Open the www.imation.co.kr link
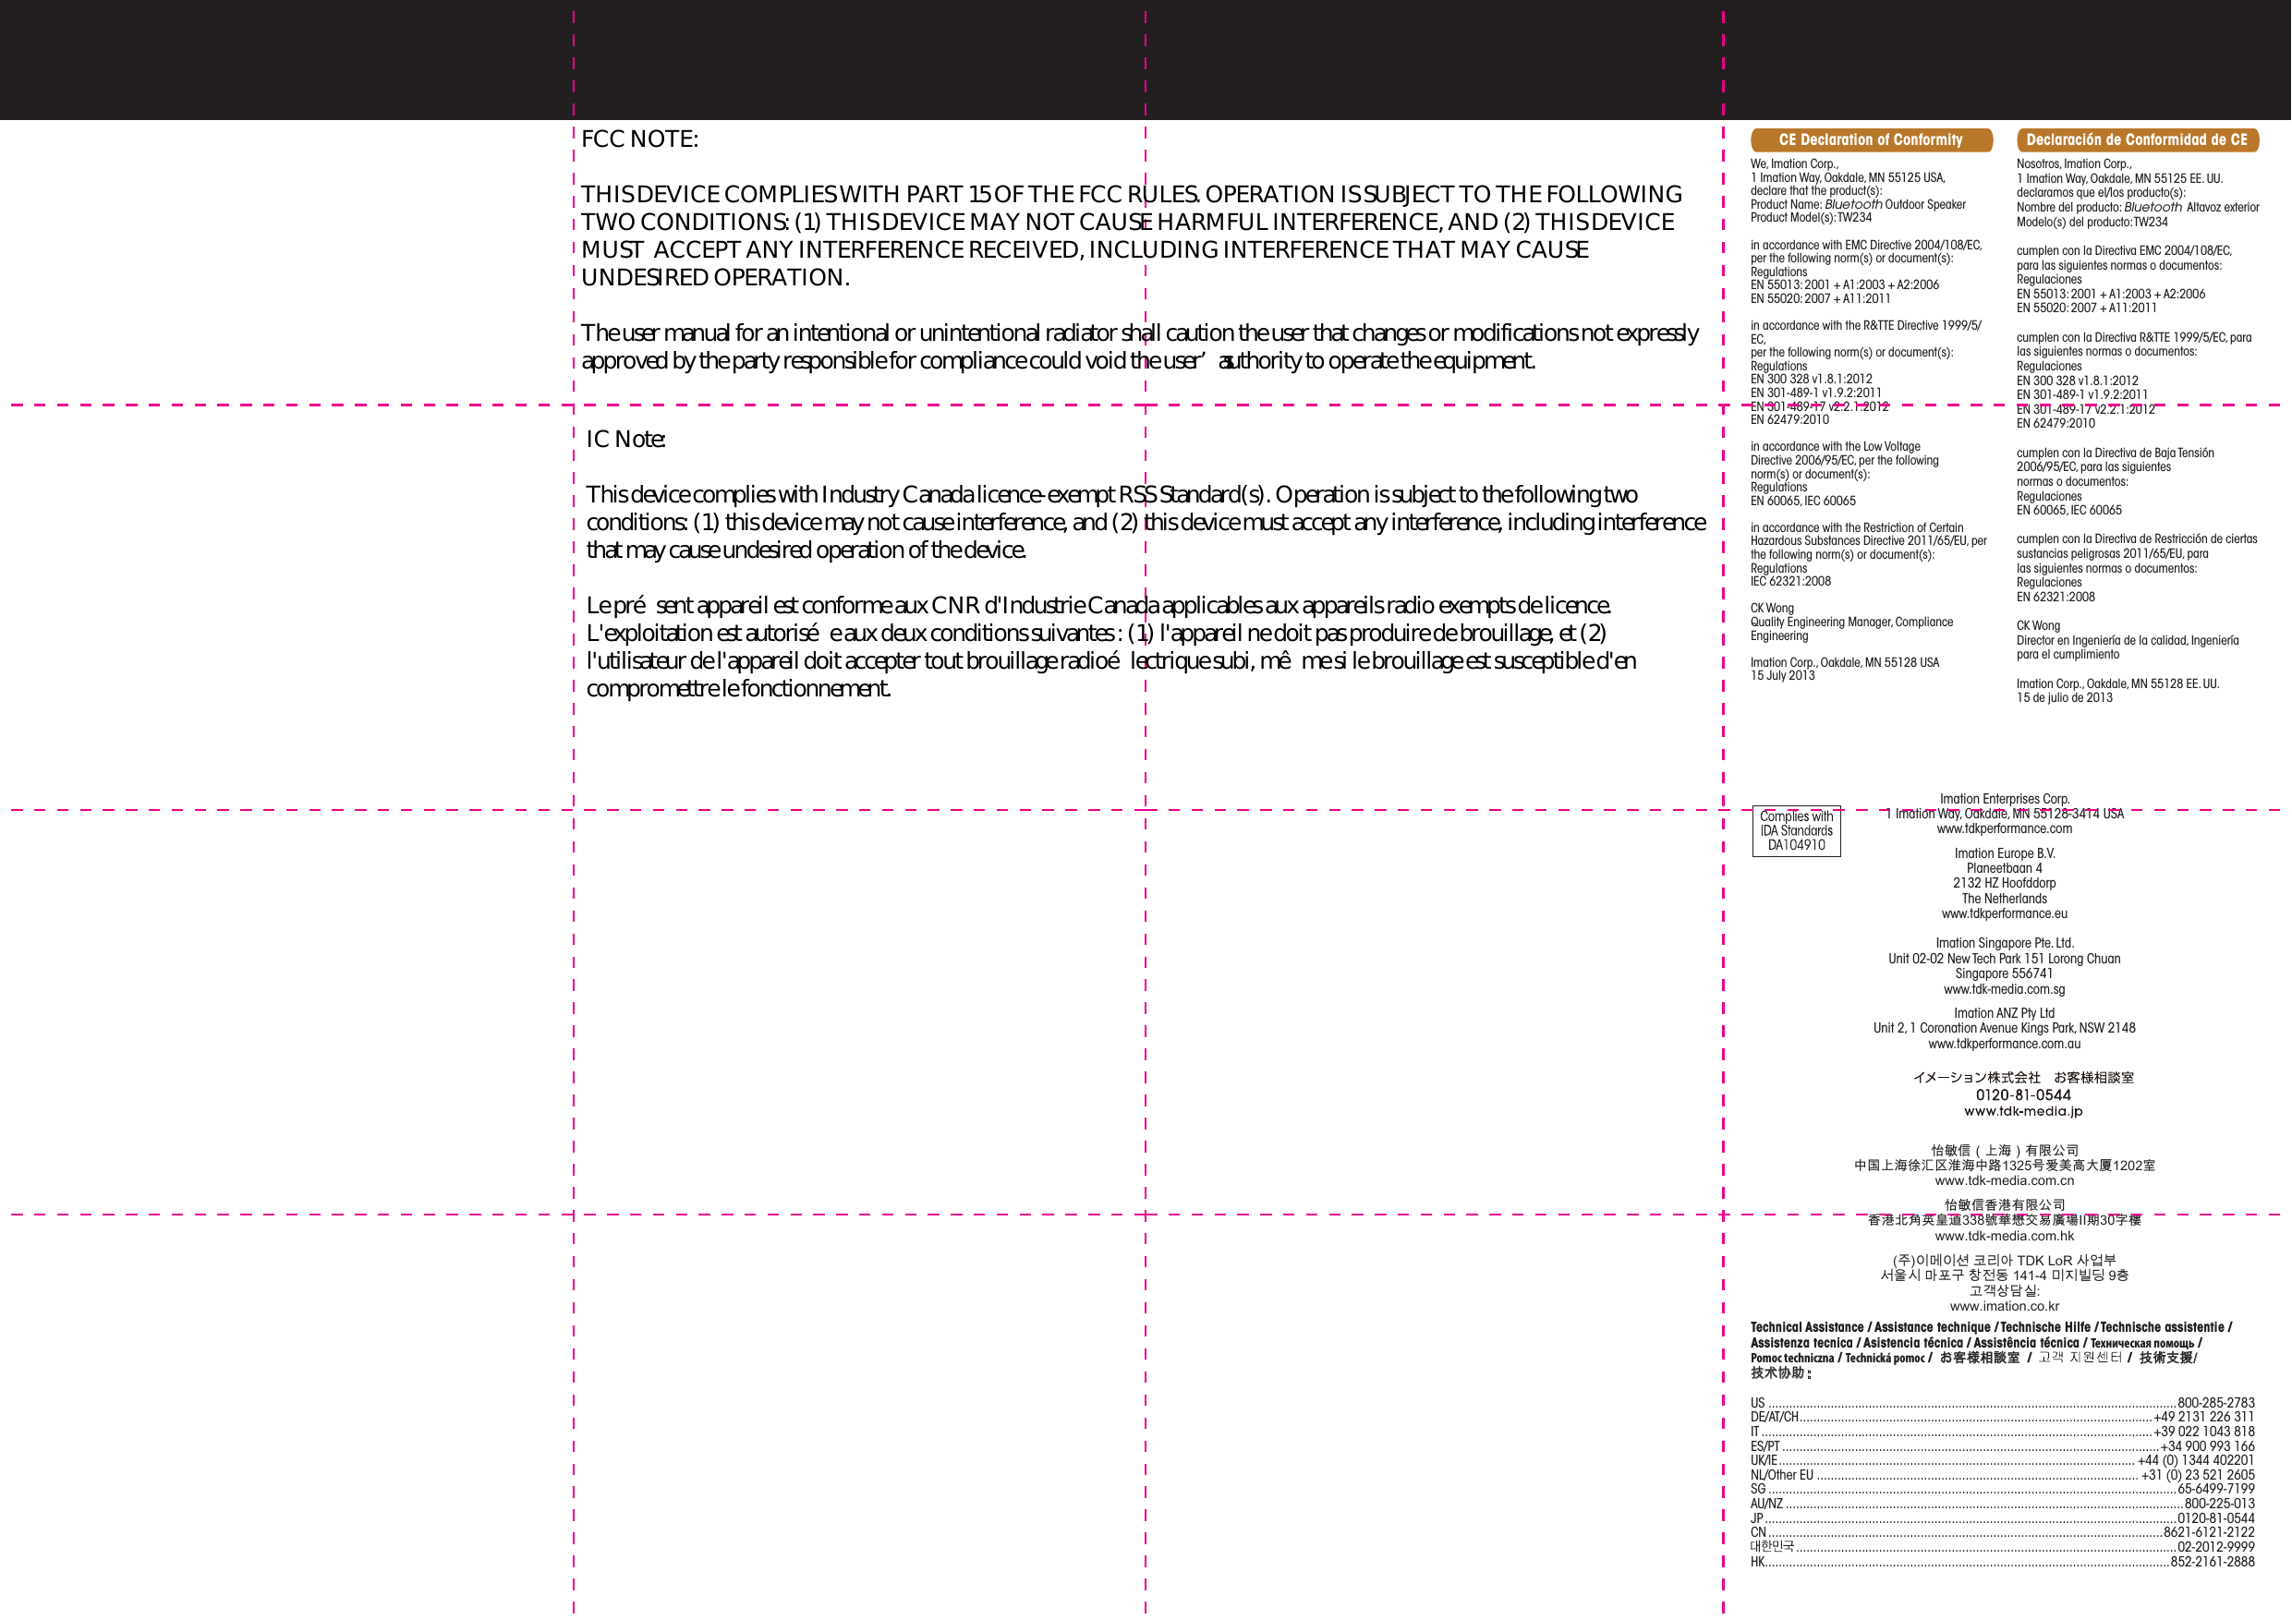The height and width of the screenshot is (1620, 2292). pos(2004,1306)
